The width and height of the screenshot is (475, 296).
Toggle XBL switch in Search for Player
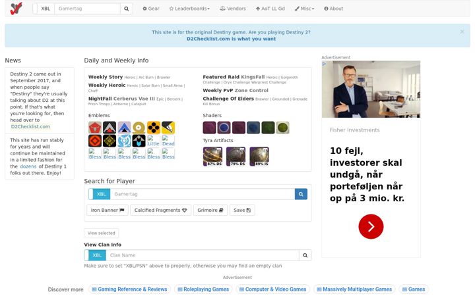(x=100, y=194)
